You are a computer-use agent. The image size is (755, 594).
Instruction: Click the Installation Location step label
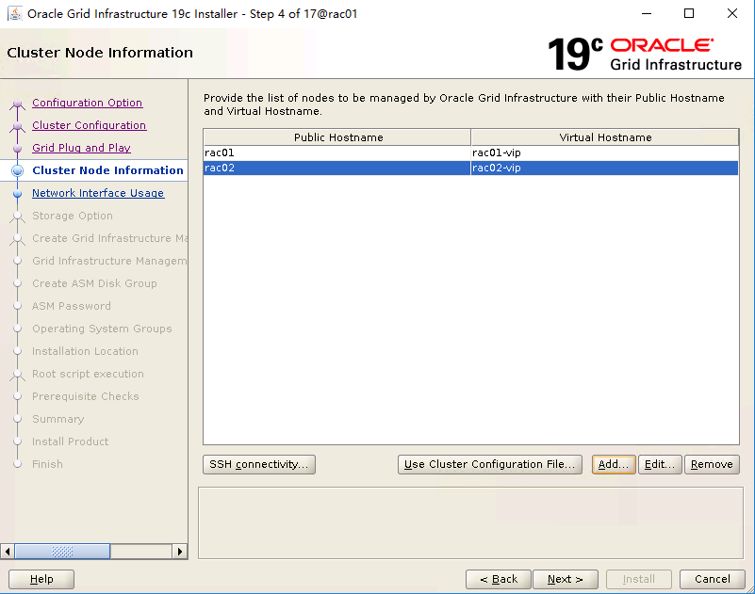pyautogui.click(x=85, y=351)
